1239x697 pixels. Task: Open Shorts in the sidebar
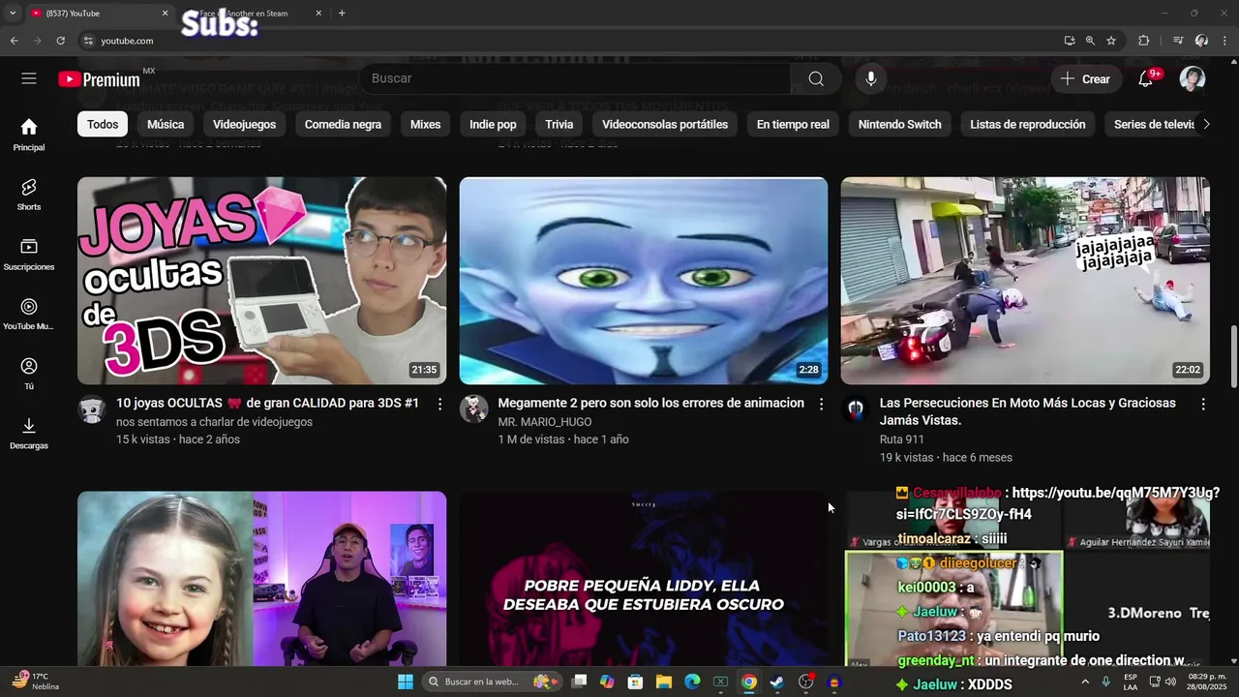[x=29, y=195]
